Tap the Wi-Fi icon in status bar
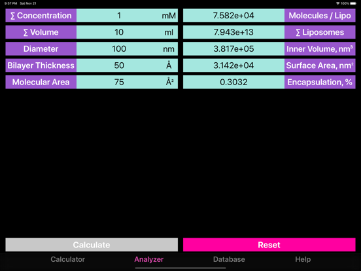This screenshot has width=361, height=271. coord(337,3)
